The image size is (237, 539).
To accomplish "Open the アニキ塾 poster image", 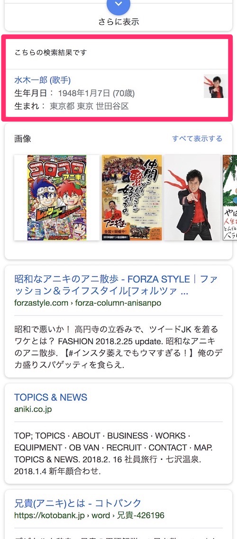I will [132, 198].
